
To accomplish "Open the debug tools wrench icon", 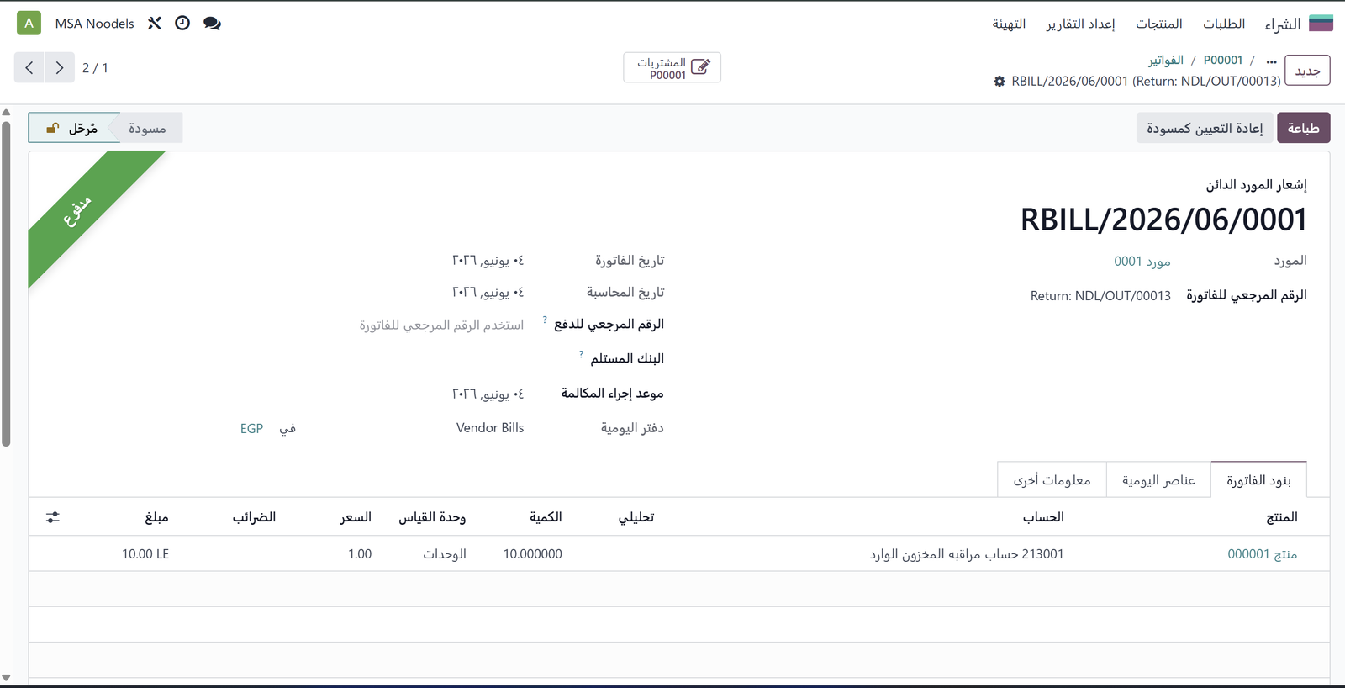I will [x=155, y=24].
